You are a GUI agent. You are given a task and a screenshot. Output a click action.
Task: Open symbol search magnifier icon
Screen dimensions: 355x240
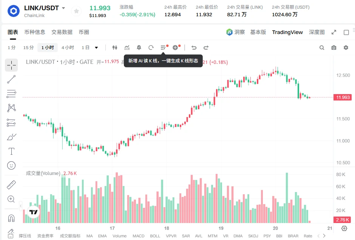322,48
